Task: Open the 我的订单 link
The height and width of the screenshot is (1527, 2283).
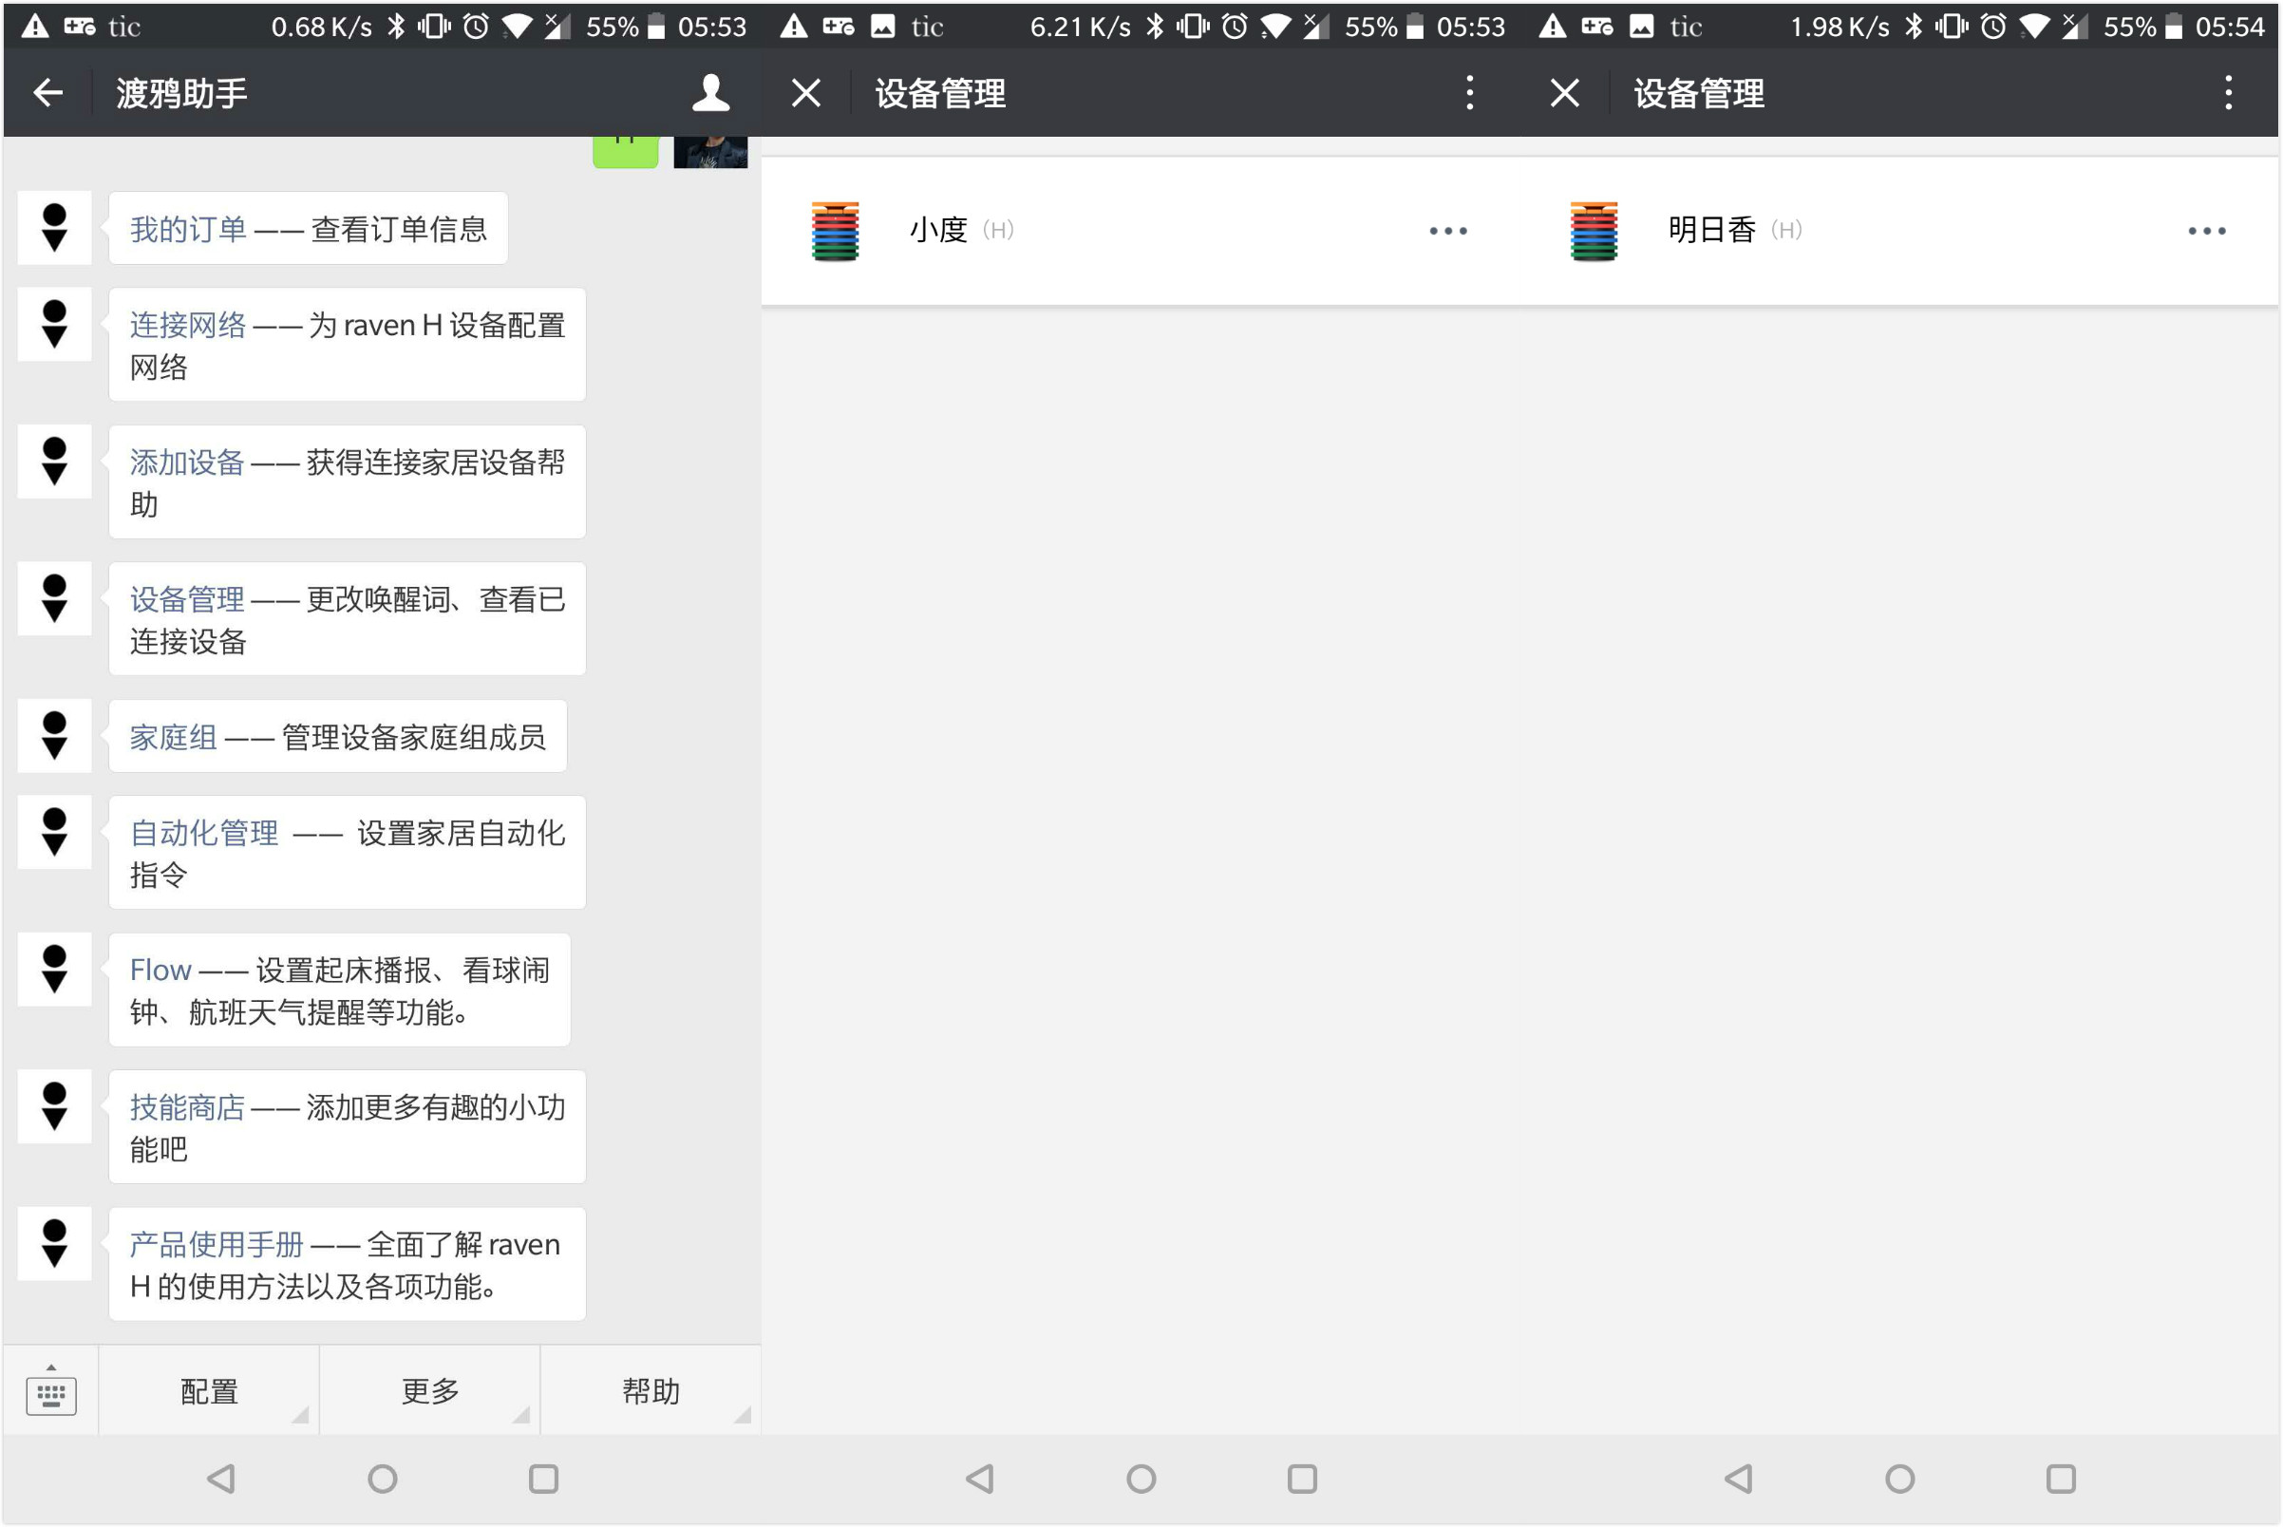Action: pyautogui.click(x=188, y=230)
